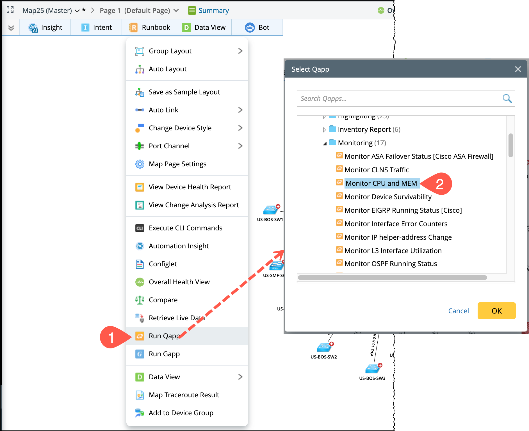Click the Execute CLI Commands icon
Screen dimensions: 529x431
(140, 228)
